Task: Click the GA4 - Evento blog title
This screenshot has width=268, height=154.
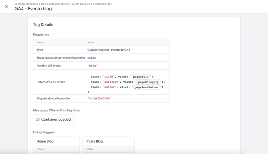Action: point(33,9)
